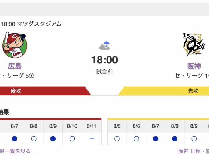Click Hanshin's 8/6 open result circle
Image resolution: width=209 pixels, height=156 pixels.
coord(136,139)
